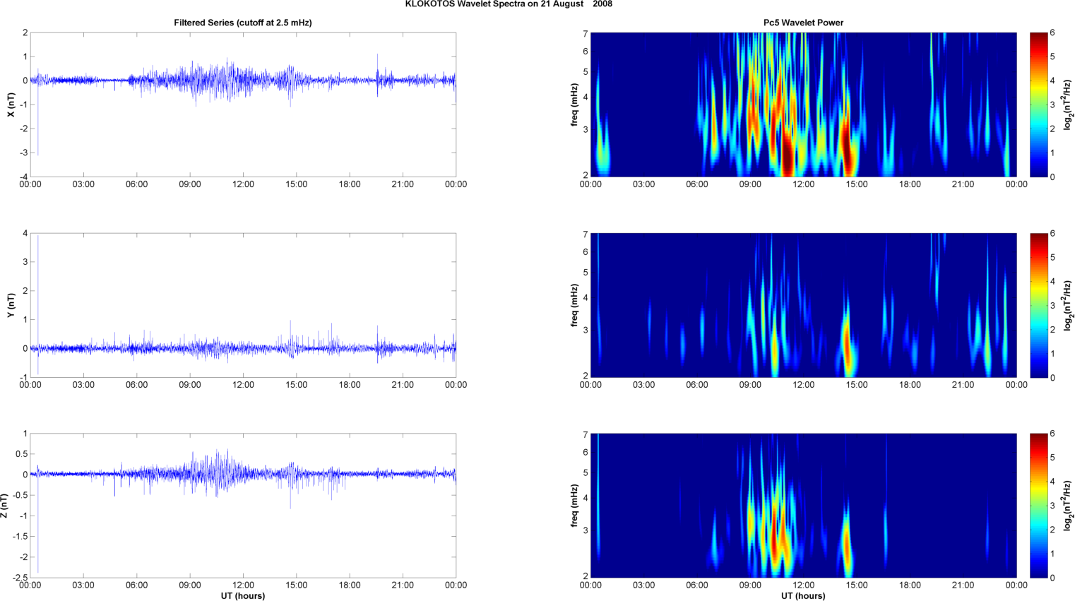The image size is (1075, 601).
Task: Click "freq (mHz)" label of the X-component spectrogram
Action: (x=575, y=105)
